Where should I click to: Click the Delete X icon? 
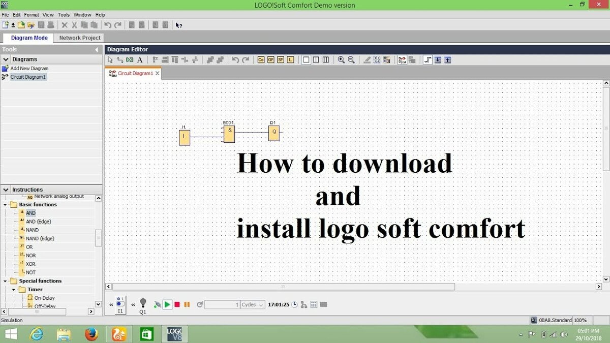tap(65, 24)
